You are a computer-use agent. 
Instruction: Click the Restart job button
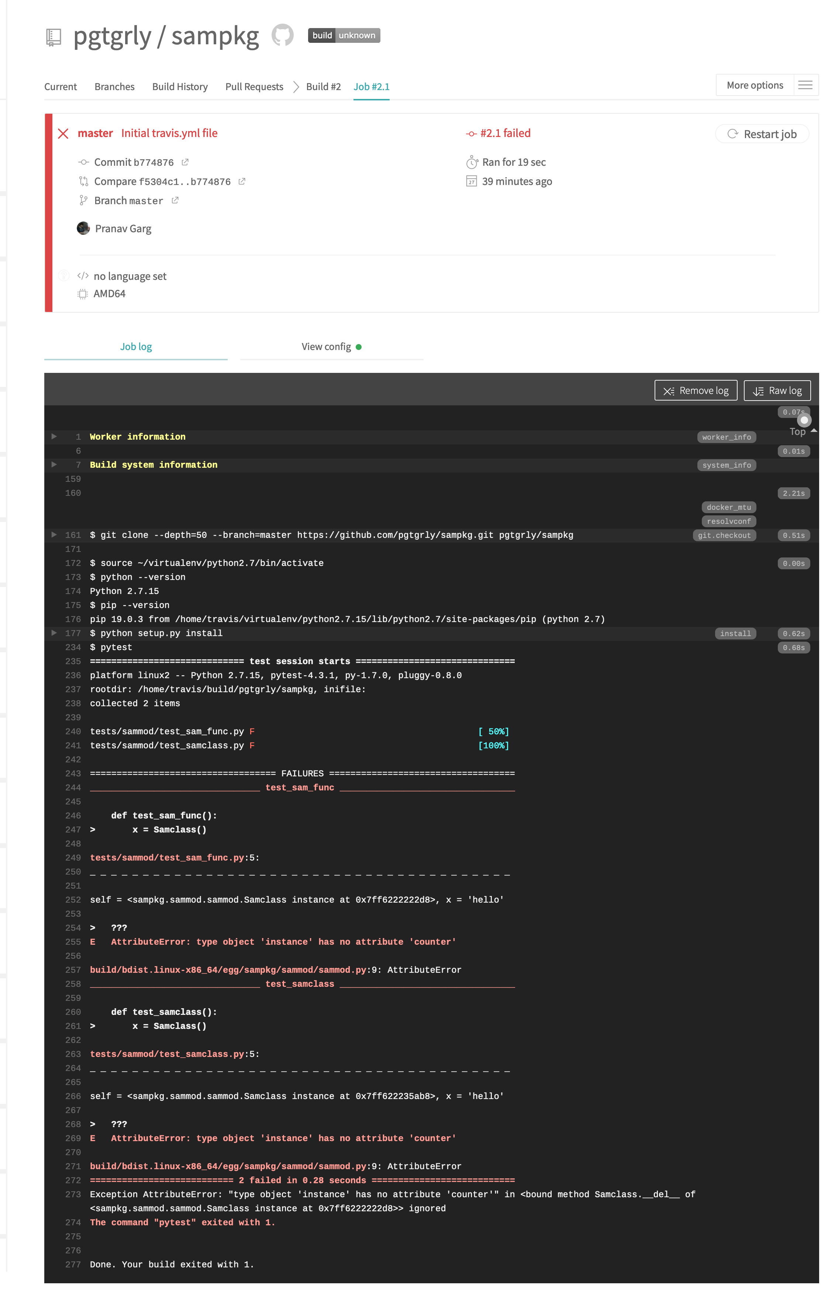coord(762,134)
